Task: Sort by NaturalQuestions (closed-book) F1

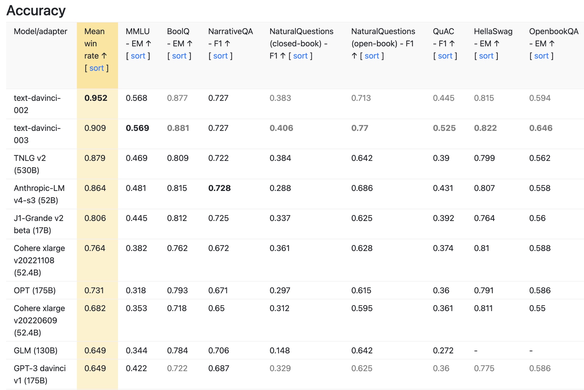Action: coord(300,56)
